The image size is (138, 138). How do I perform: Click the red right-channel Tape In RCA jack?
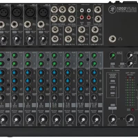[x=82, y=18]
